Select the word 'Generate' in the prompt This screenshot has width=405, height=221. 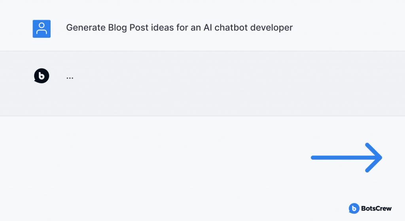click(x=86, y=27)
